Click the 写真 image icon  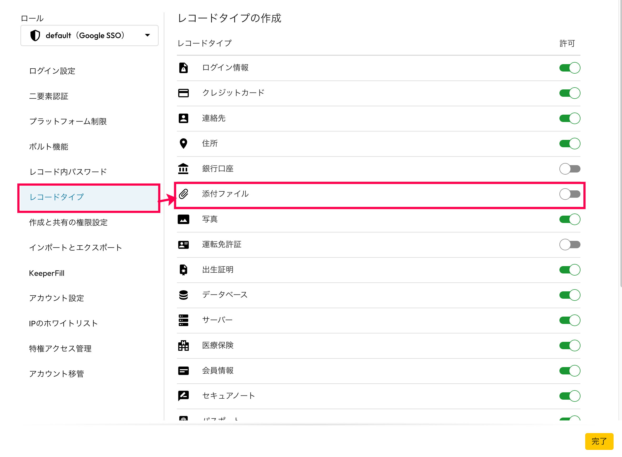(x=183, y=219)
